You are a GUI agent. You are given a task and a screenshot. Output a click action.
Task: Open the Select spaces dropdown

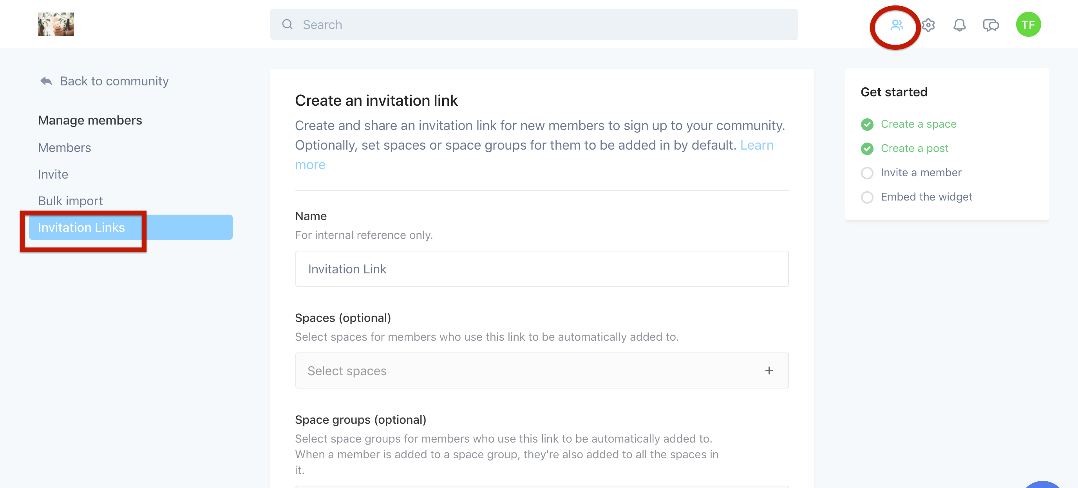point(541,371)
